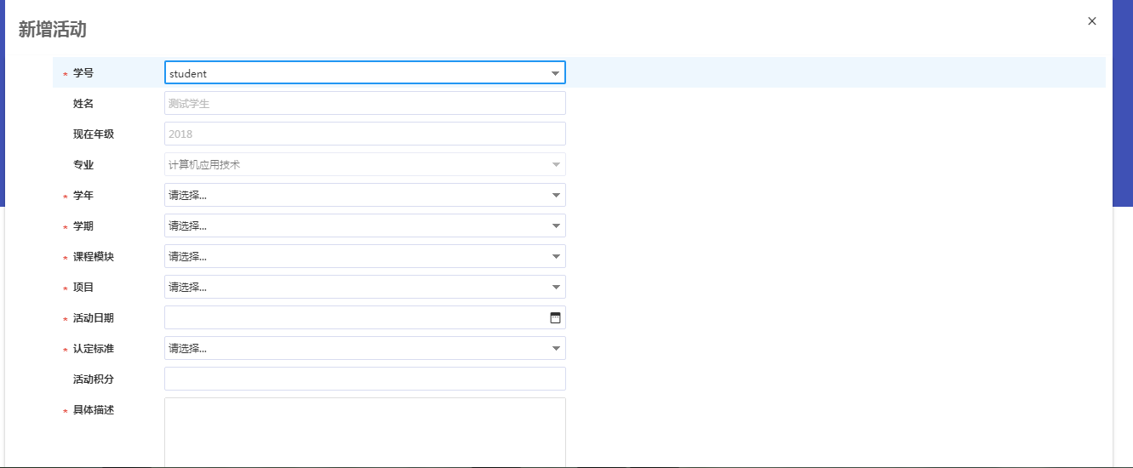1133x468 pixels.
Task: Click the 新增活动 dialog title
Action: pos(53,30)
